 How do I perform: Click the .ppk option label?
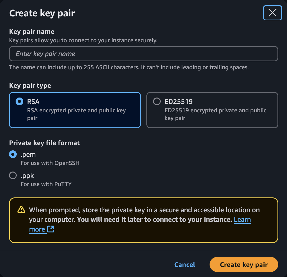[27, 176]
